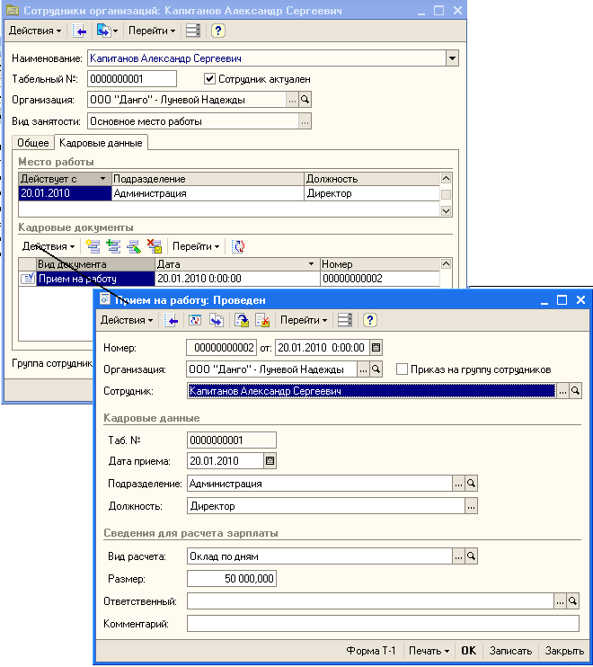Viewport: 593px width, 667px height.
Task: Click the OK button
Action: point(468,651)
